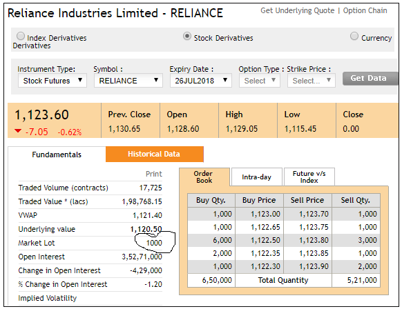Click the Buy Price column header
Screen dimensions: 402x309
click(259, 200)
